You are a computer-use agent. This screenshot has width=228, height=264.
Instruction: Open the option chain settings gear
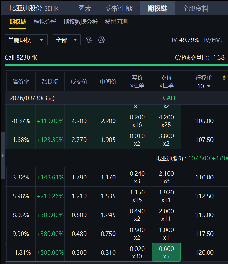tap(101, 40)
